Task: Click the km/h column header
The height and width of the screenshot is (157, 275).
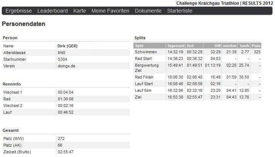Action: point(244,46)
